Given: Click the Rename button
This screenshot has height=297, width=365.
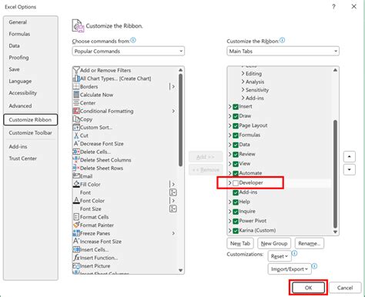Looking at the screenshot, I should pyautogui.click(x=310, y=243).
